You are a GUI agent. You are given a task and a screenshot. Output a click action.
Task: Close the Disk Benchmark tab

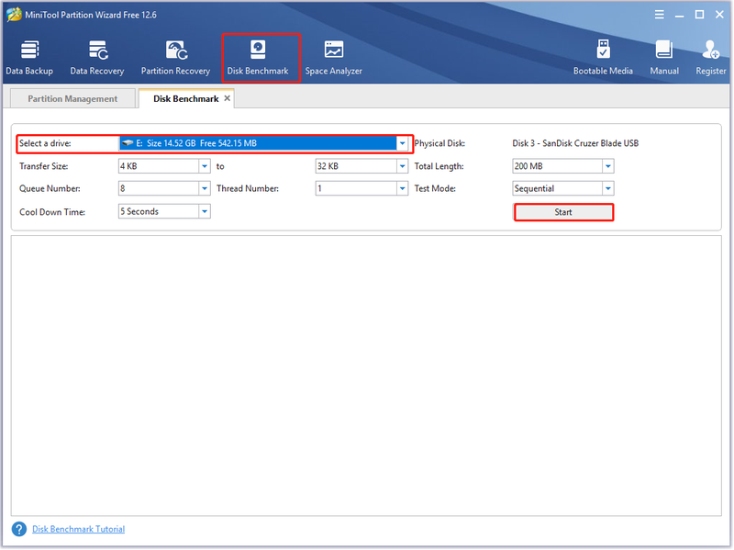(227, 98)
